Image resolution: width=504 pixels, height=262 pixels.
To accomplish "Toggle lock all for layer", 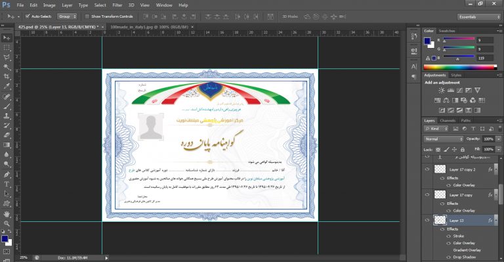I will coord(463,150).
